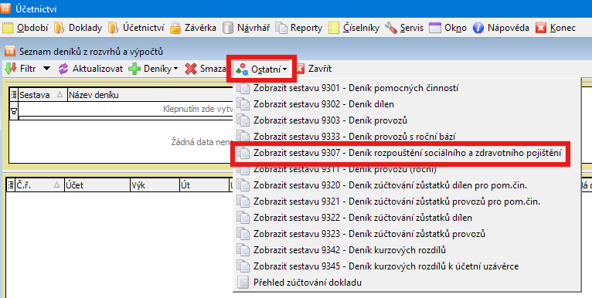Open the Doklady menu

(x=79, y=28)
